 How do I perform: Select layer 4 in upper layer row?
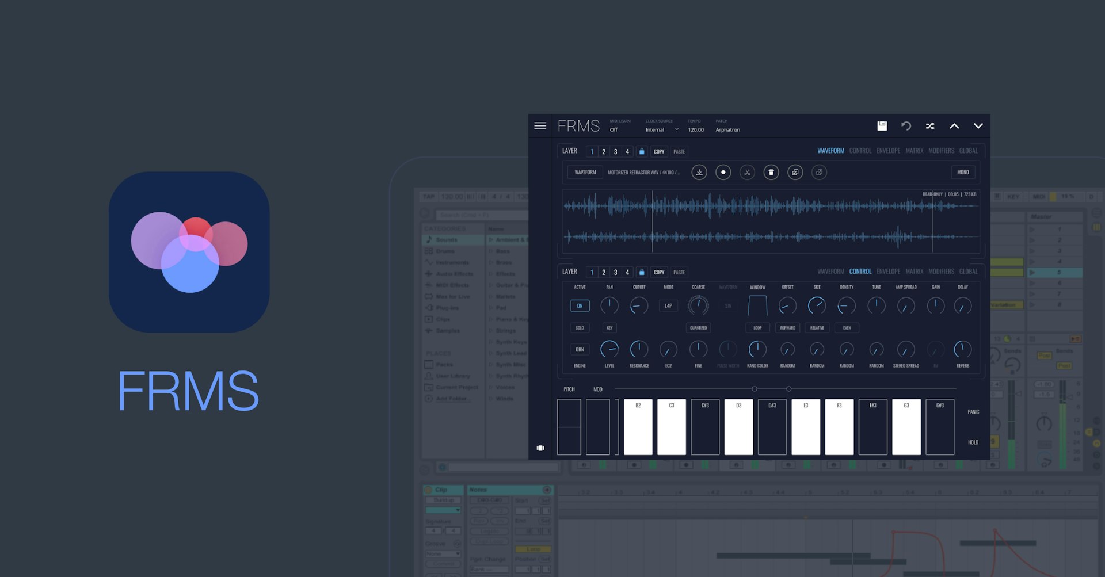point(627,151)
